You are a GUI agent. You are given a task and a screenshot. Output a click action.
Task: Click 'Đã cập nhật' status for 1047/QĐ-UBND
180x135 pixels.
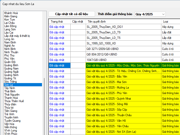[x=57, y=60]
